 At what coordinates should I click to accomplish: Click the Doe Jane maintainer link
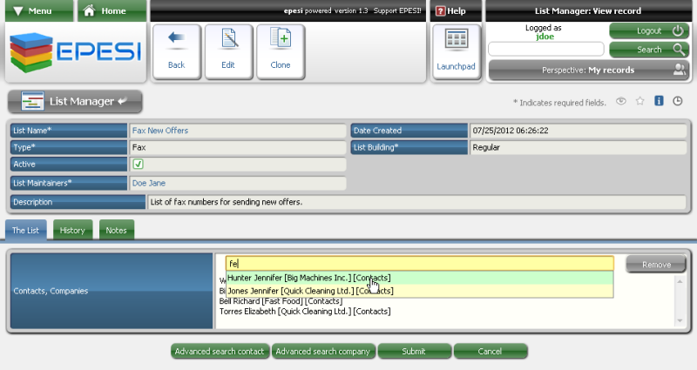pyautogui.click(x=148, y=183)
